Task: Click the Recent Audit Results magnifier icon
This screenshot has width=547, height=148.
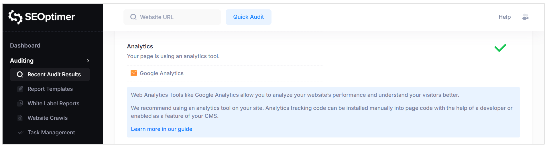Action: point(20,75)
